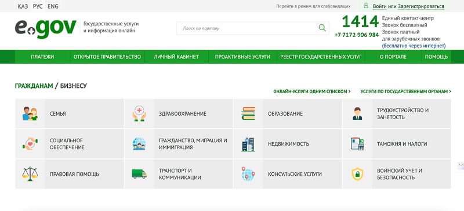Click the eGov logo
Image resolution: width=464 pixels, height=211 pixels.
46,29
